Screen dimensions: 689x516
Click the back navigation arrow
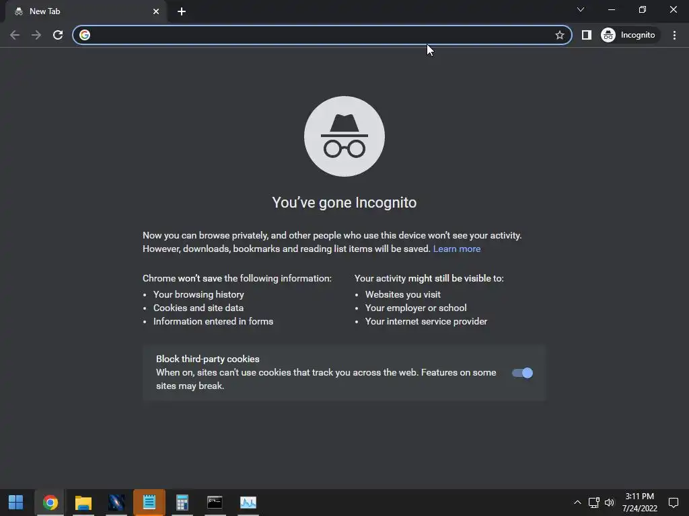pos(15,35)
